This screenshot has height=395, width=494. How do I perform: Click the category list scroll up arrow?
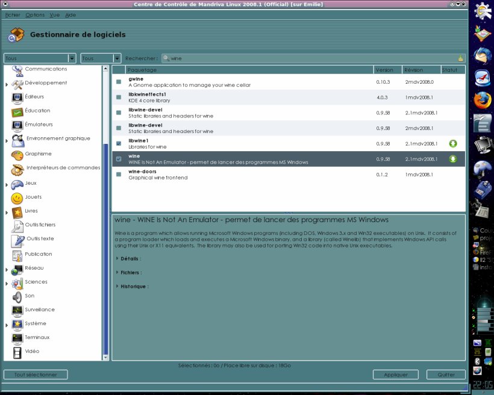(x=105, y=69)
